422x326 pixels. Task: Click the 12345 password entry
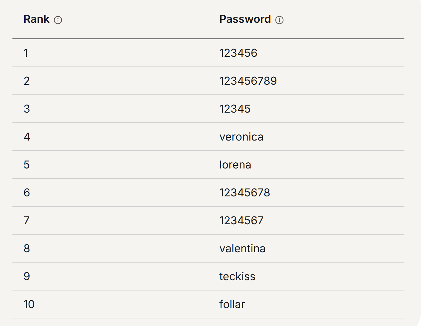235,109
